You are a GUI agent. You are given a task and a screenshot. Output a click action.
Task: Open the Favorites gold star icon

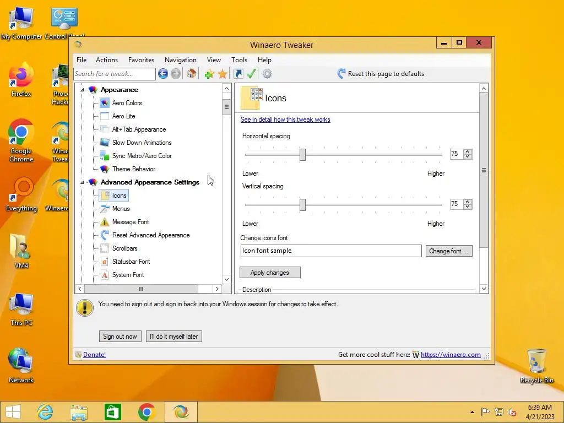pos(223,74)
